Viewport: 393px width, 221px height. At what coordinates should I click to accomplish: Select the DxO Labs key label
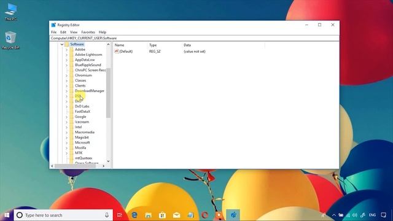coord(82,106)
